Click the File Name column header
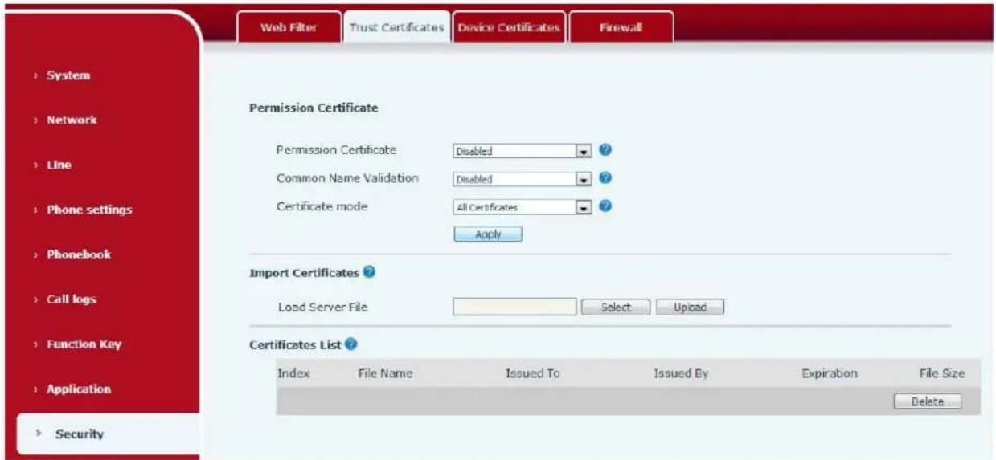The image size is (996, 460). (385, 373)
